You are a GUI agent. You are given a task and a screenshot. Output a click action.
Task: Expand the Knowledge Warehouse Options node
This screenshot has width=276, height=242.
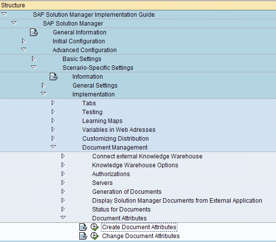click(x=63, y=165)
